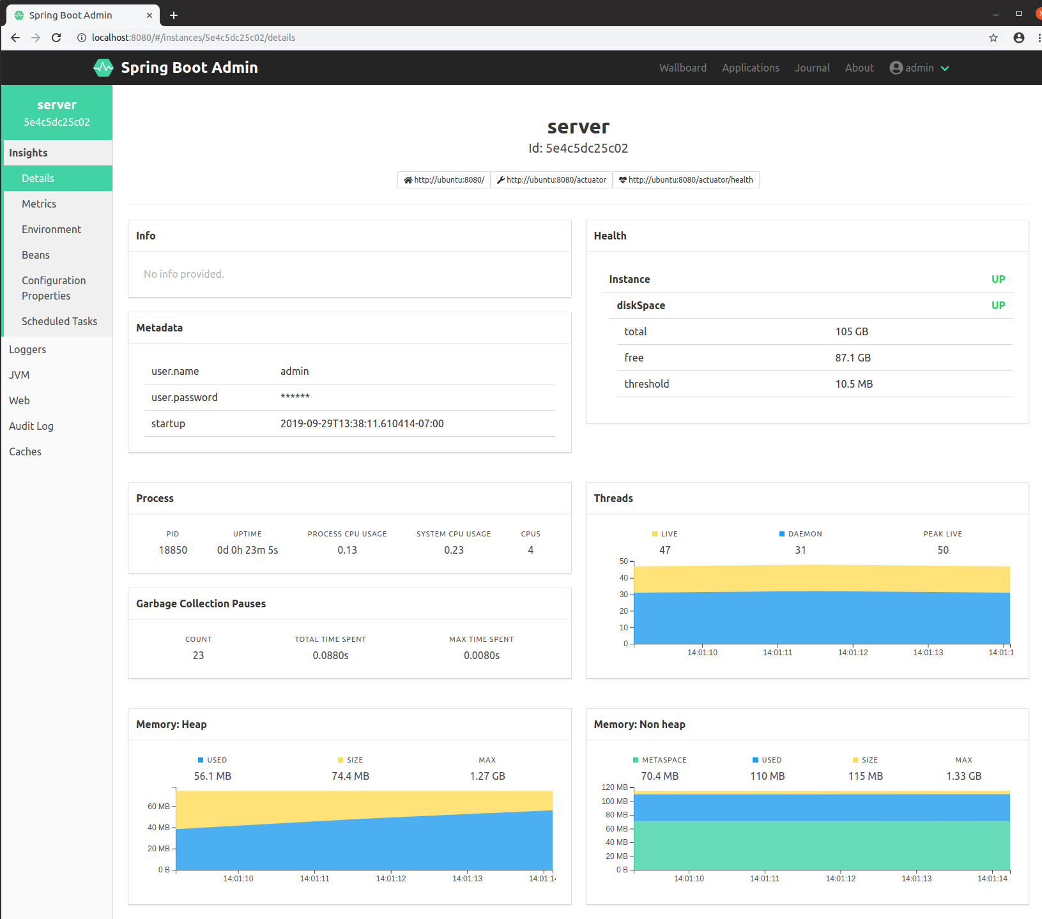This screenshot has height=919, width=1042.
Task: Reload the page with the refresh icon
Action: pos(56,38)
